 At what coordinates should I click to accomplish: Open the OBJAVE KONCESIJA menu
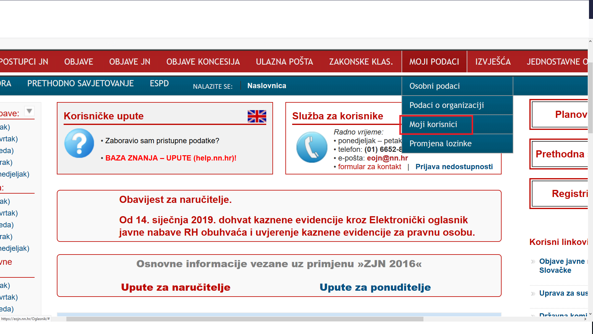coord(203,62)
